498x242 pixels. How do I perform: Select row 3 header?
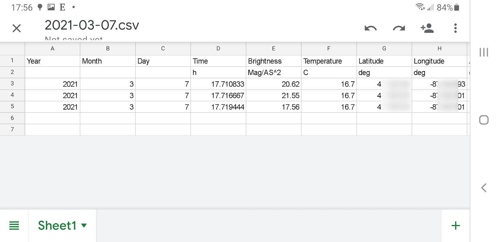click(12, 84)
